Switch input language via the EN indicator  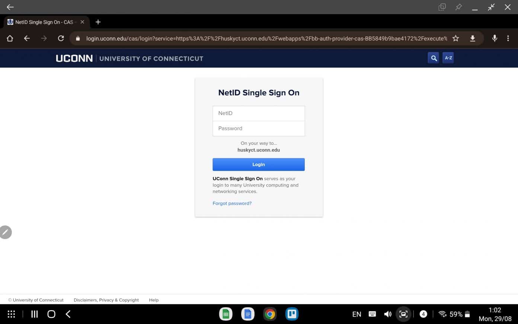(356, 314)
